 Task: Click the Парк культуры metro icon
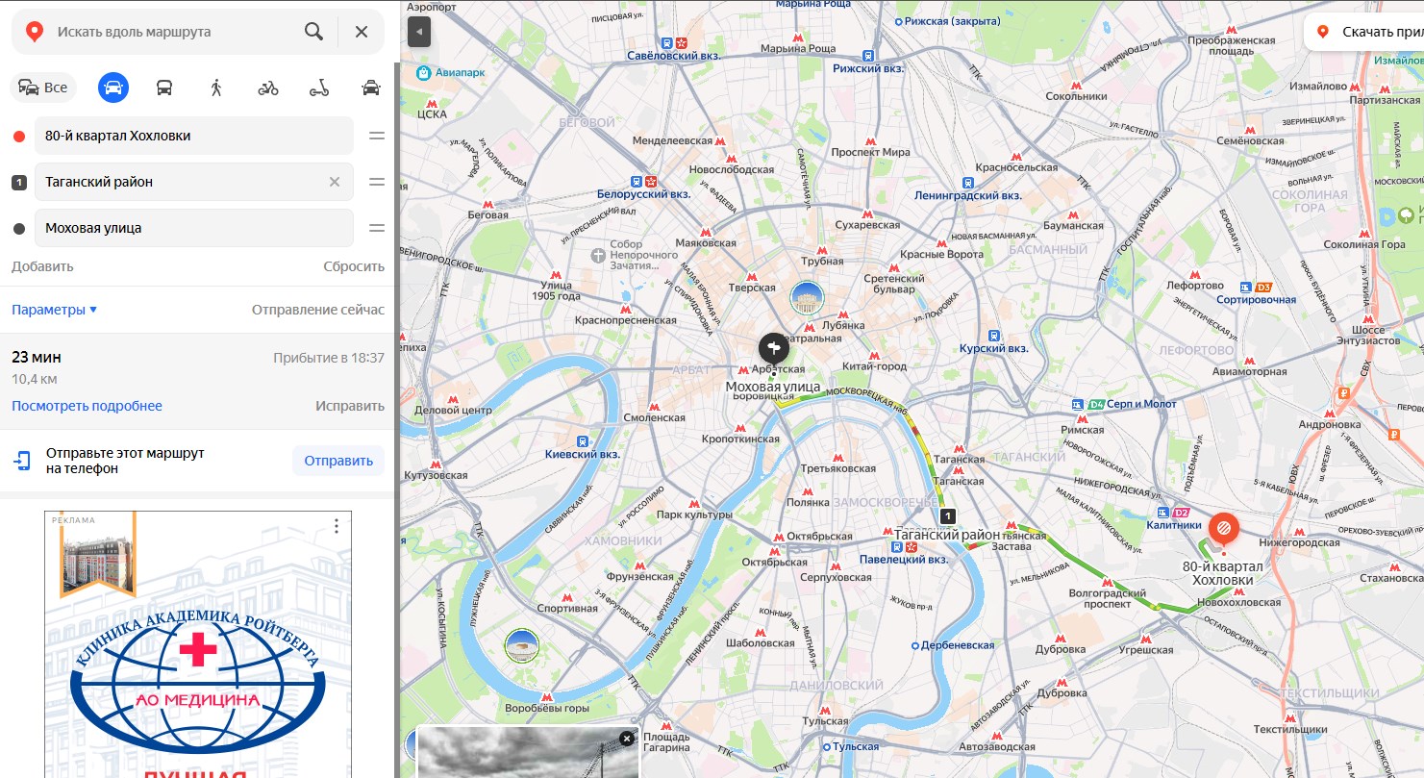[694, 502]
